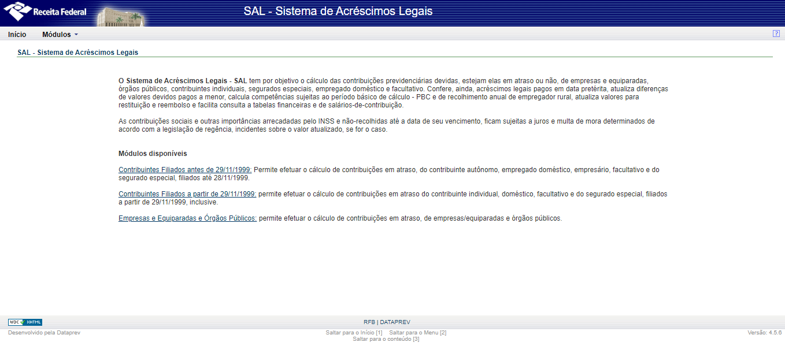Click the Receita Federal logo
Screen dimensions: 785x346
click(45, 11)
